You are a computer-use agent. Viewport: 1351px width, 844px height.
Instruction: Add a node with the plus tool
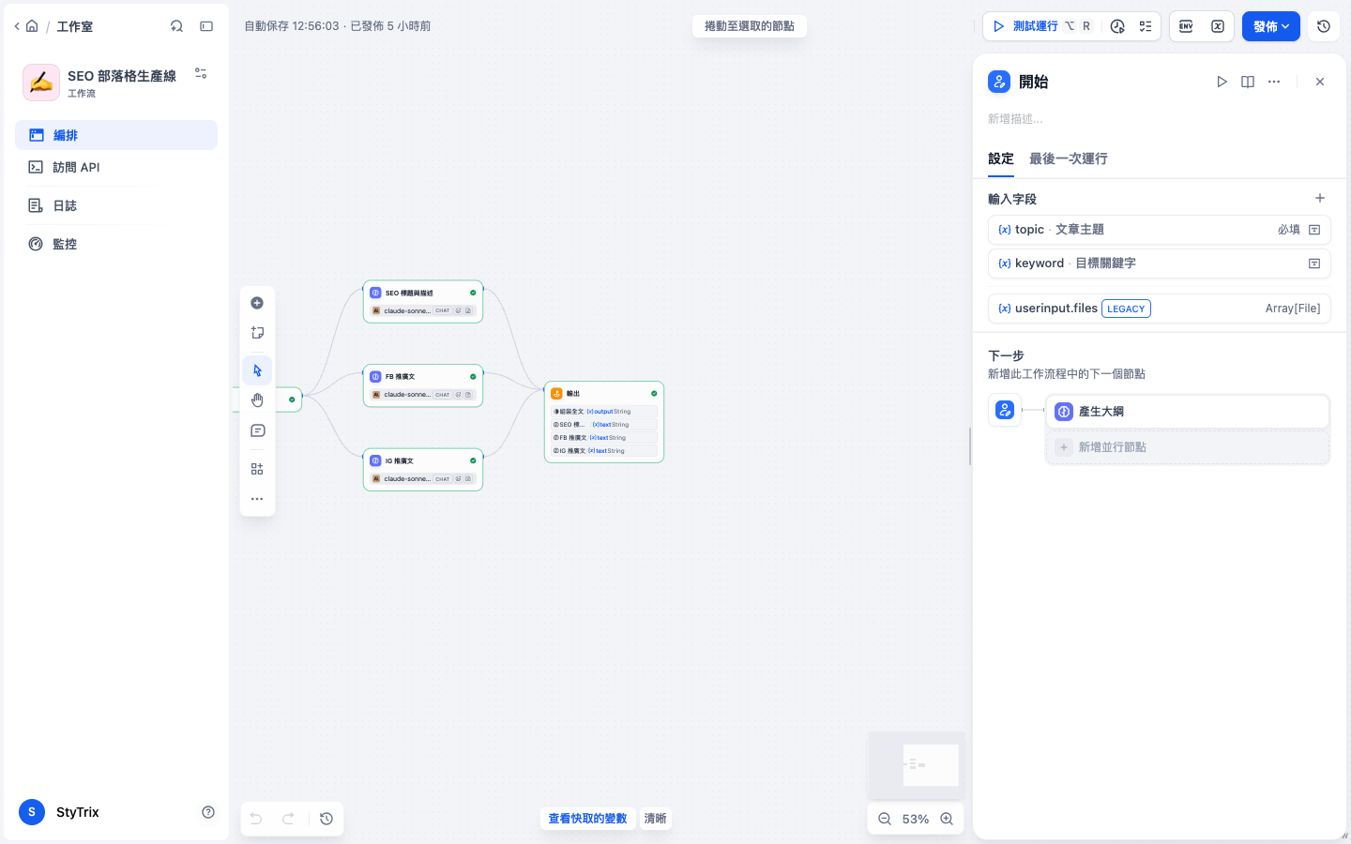click(257, 303)
